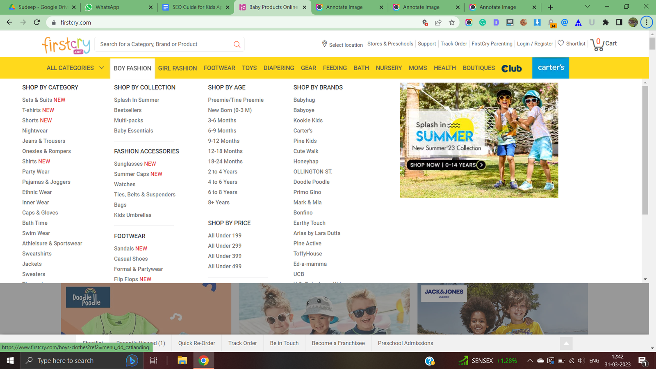Show hidden system tray icons

tap(530, 361)
